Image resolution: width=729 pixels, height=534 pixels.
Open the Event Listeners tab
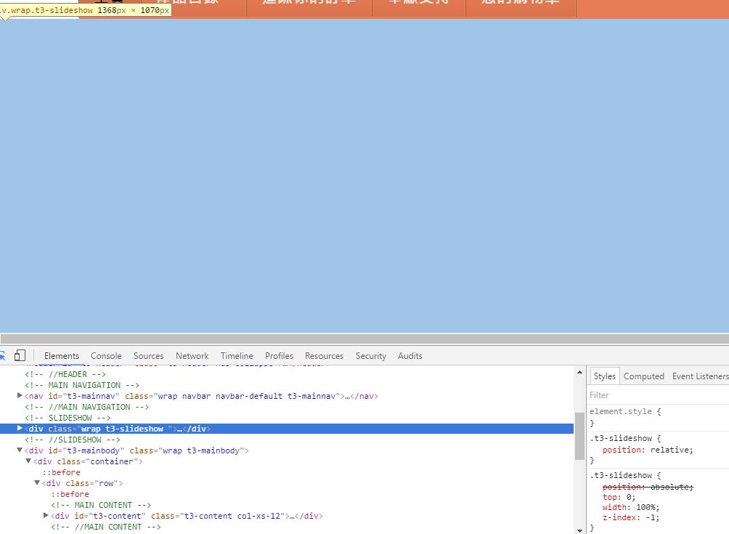click(x=699, y=376)
